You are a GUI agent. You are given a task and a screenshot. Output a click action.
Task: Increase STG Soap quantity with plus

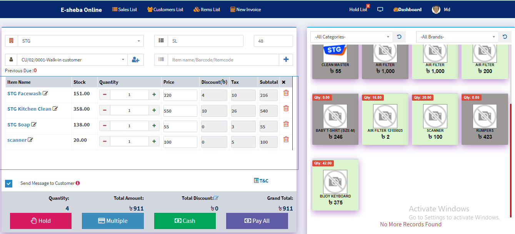154,126
